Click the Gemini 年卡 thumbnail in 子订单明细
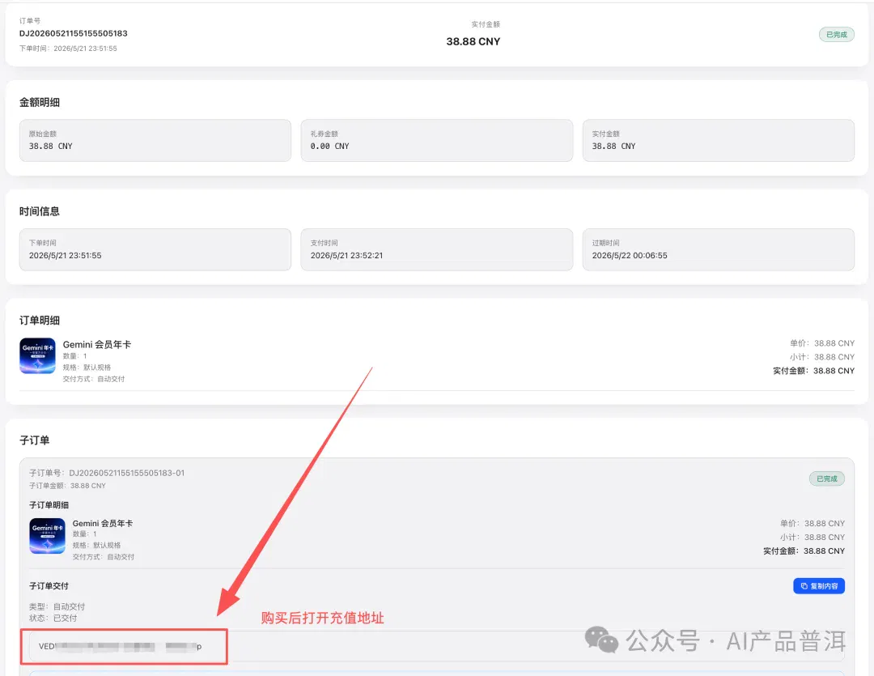The image size is (874, 676). [x=48, y=536]
